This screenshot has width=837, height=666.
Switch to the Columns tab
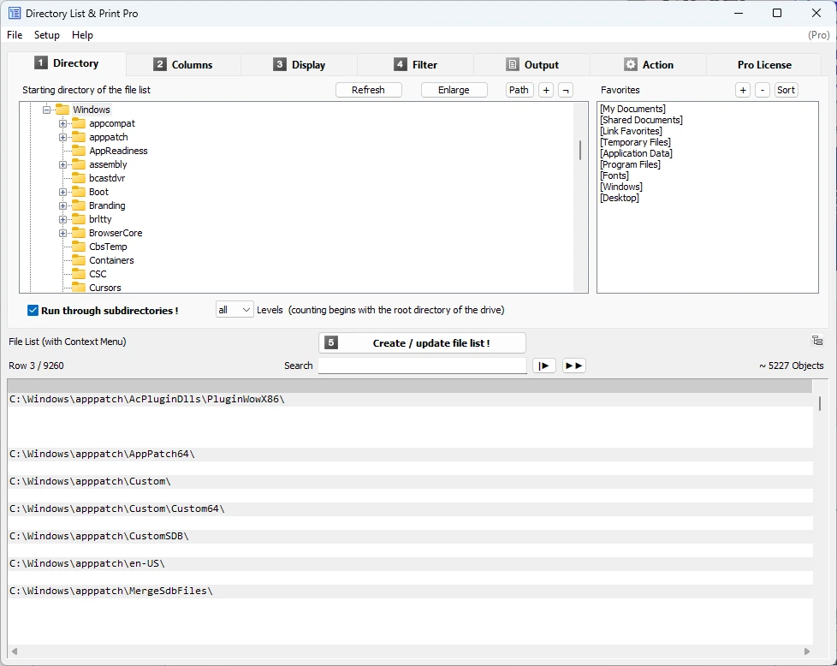coord(183,64)
